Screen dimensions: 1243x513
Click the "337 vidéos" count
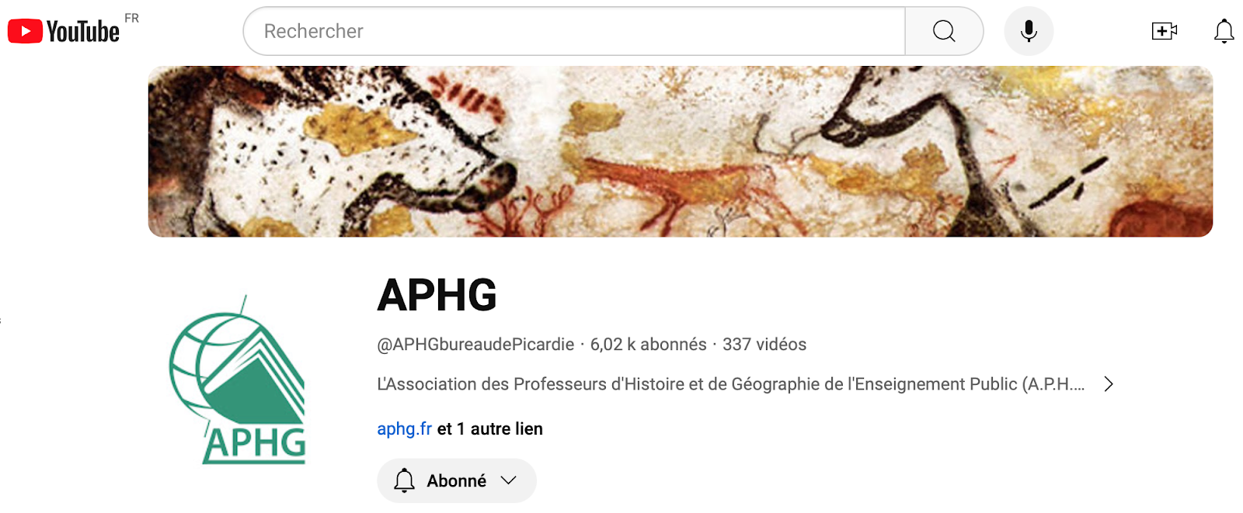tap(764, 345)
